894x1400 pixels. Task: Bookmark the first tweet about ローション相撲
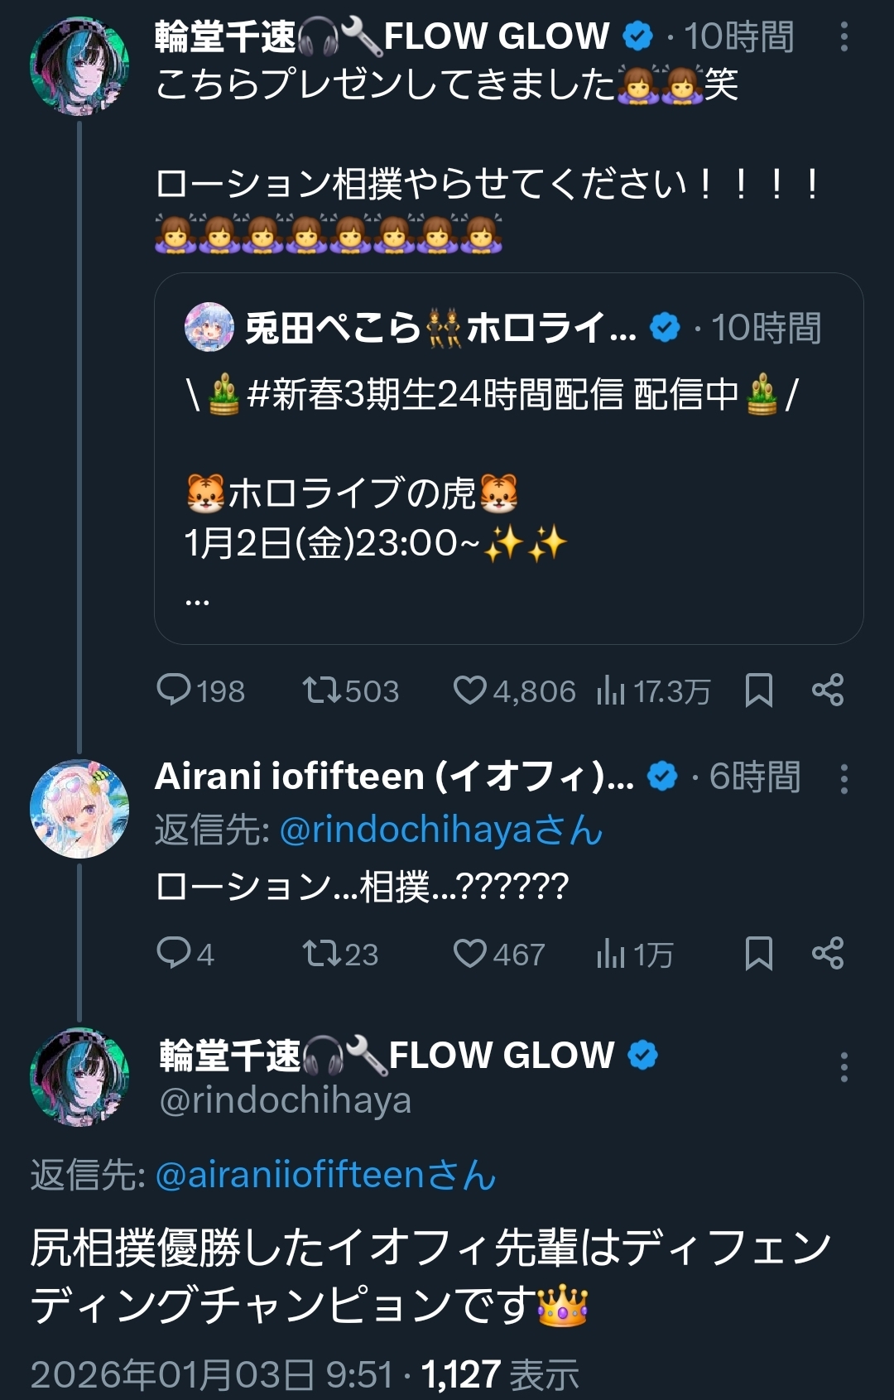coord(758,690)
